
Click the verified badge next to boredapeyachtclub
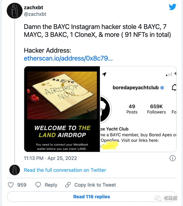pyautogui.click(x=162, y=88)
